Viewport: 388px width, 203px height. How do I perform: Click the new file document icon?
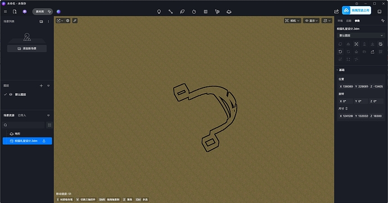pyautogui.click(x=15, y=12)
